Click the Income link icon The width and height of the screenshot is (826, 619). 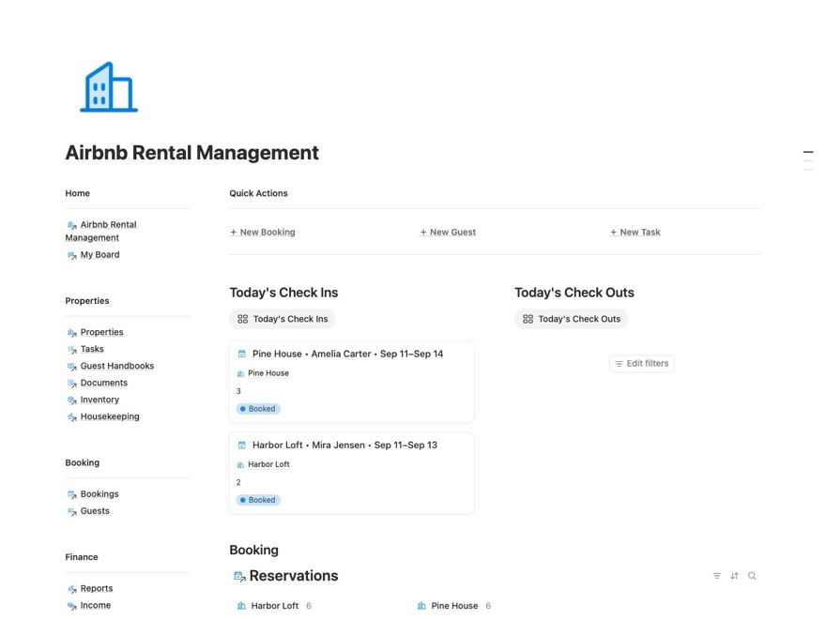coord(71,606)
